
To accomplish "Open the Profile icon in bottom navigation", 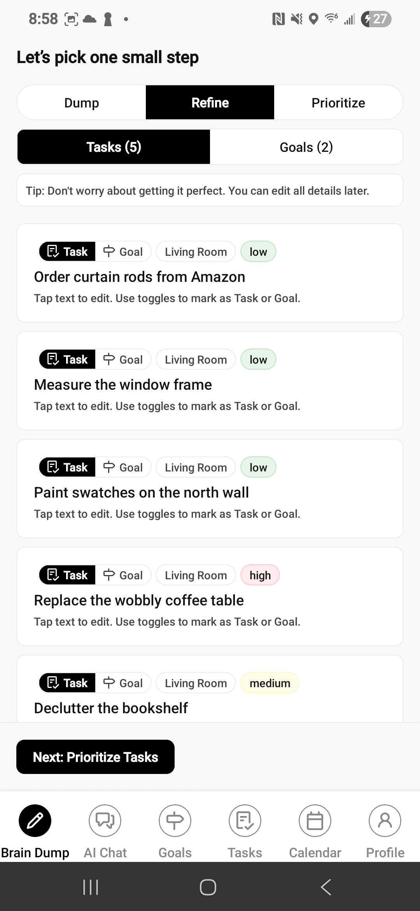I will click(385, 821).
